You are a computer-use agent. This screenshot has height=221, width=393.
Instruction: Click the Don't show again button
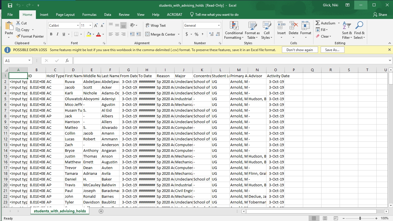pyautogui.click(x=299, y=50)
